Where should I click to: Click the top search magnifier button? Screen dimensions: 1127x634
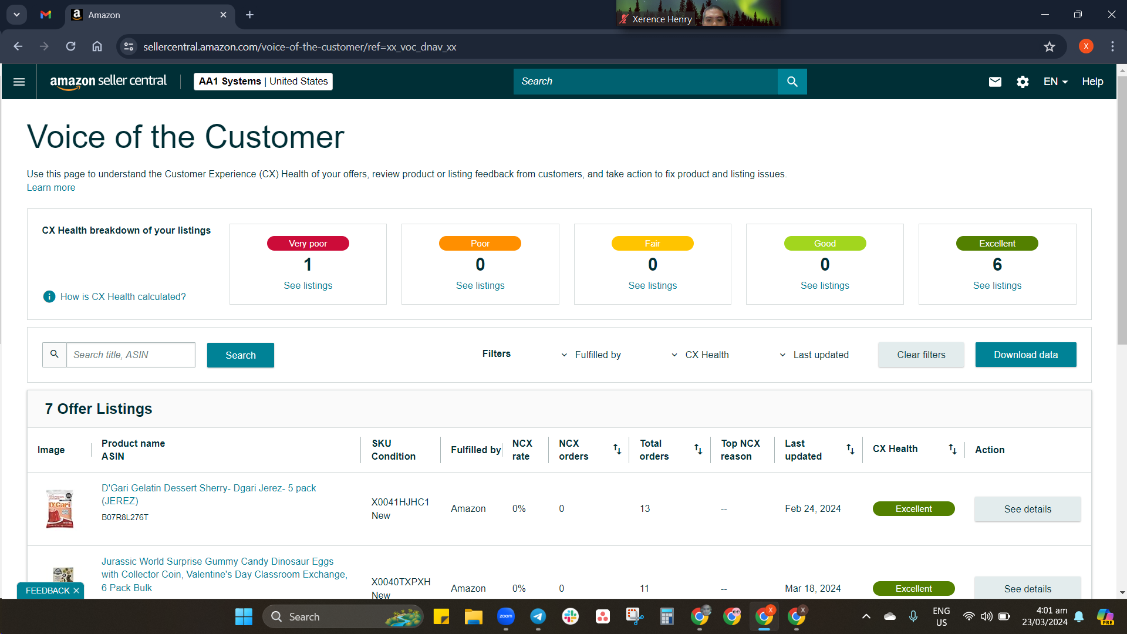coord(792,82)
